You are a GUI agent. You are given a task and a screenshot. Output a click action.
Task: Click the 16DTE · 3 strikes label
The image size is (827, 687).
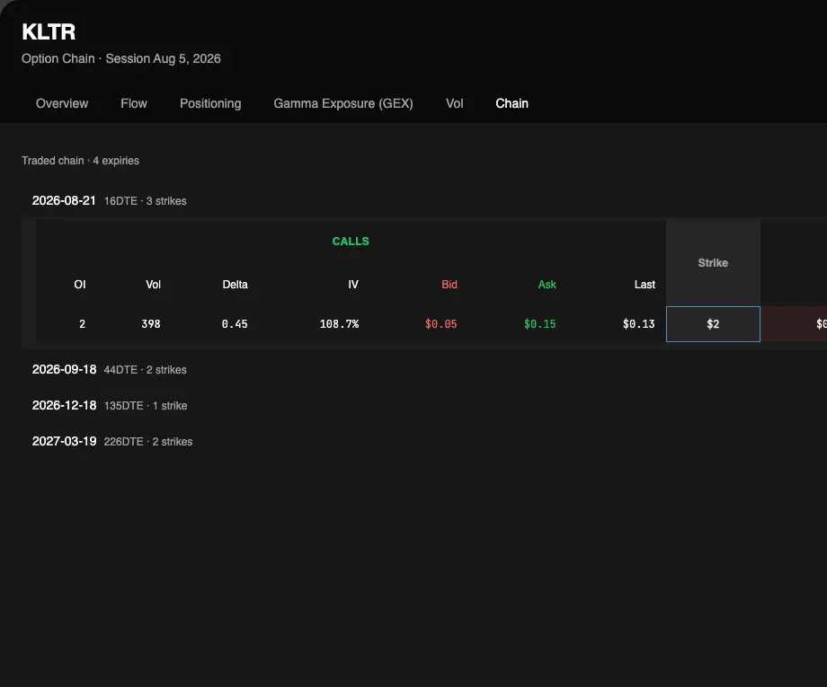coord(145,201)
